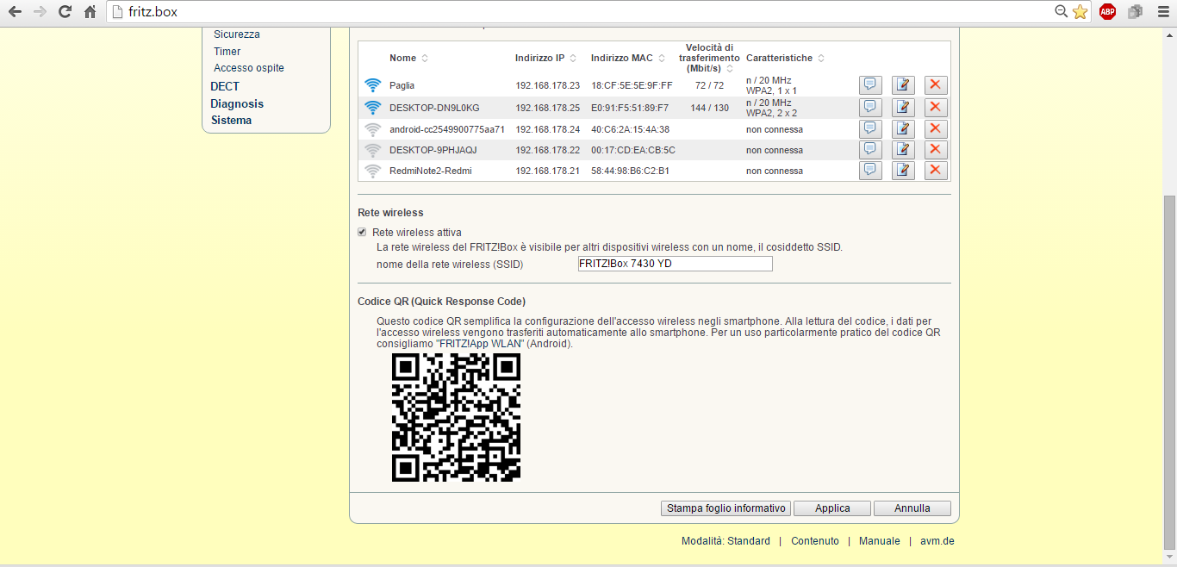
Task: Reload the fritz.box page
Action: pos(65,12)
